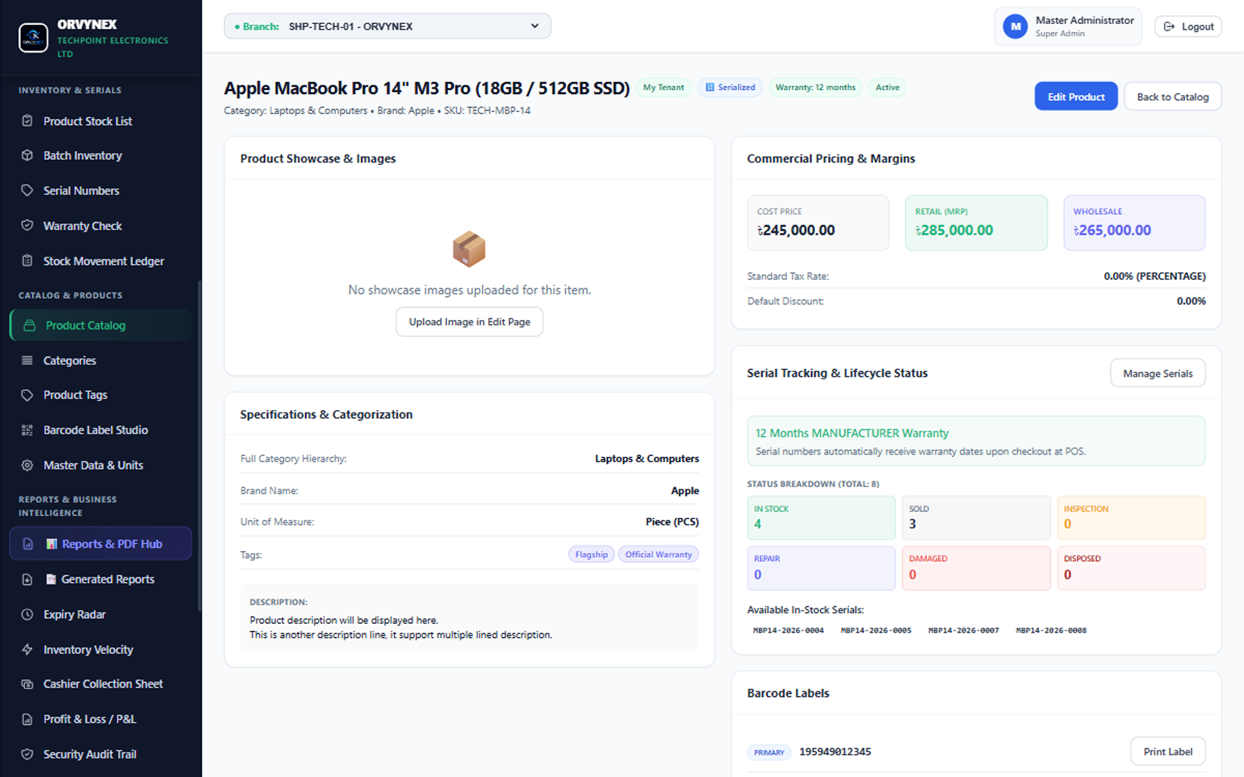Click the Wholesale price card
Screen dimensions: 1244x777
coord(1134,223)
